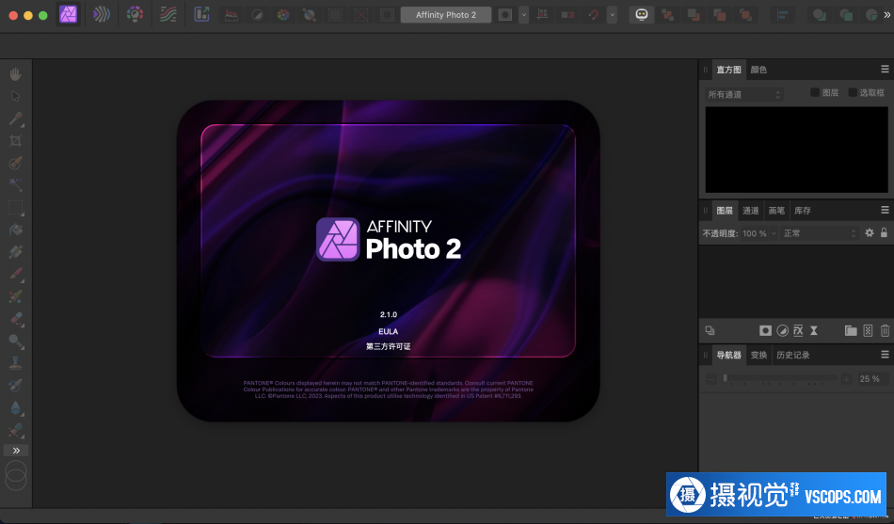Switch to the Export Persona

[x=201, y=14]
